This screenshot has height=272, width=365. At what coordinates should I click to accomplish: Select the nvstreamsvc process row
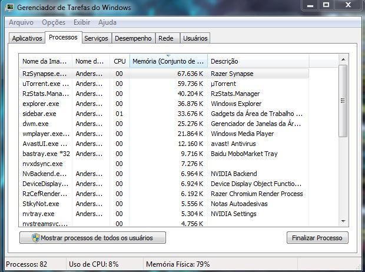[164, 223]
